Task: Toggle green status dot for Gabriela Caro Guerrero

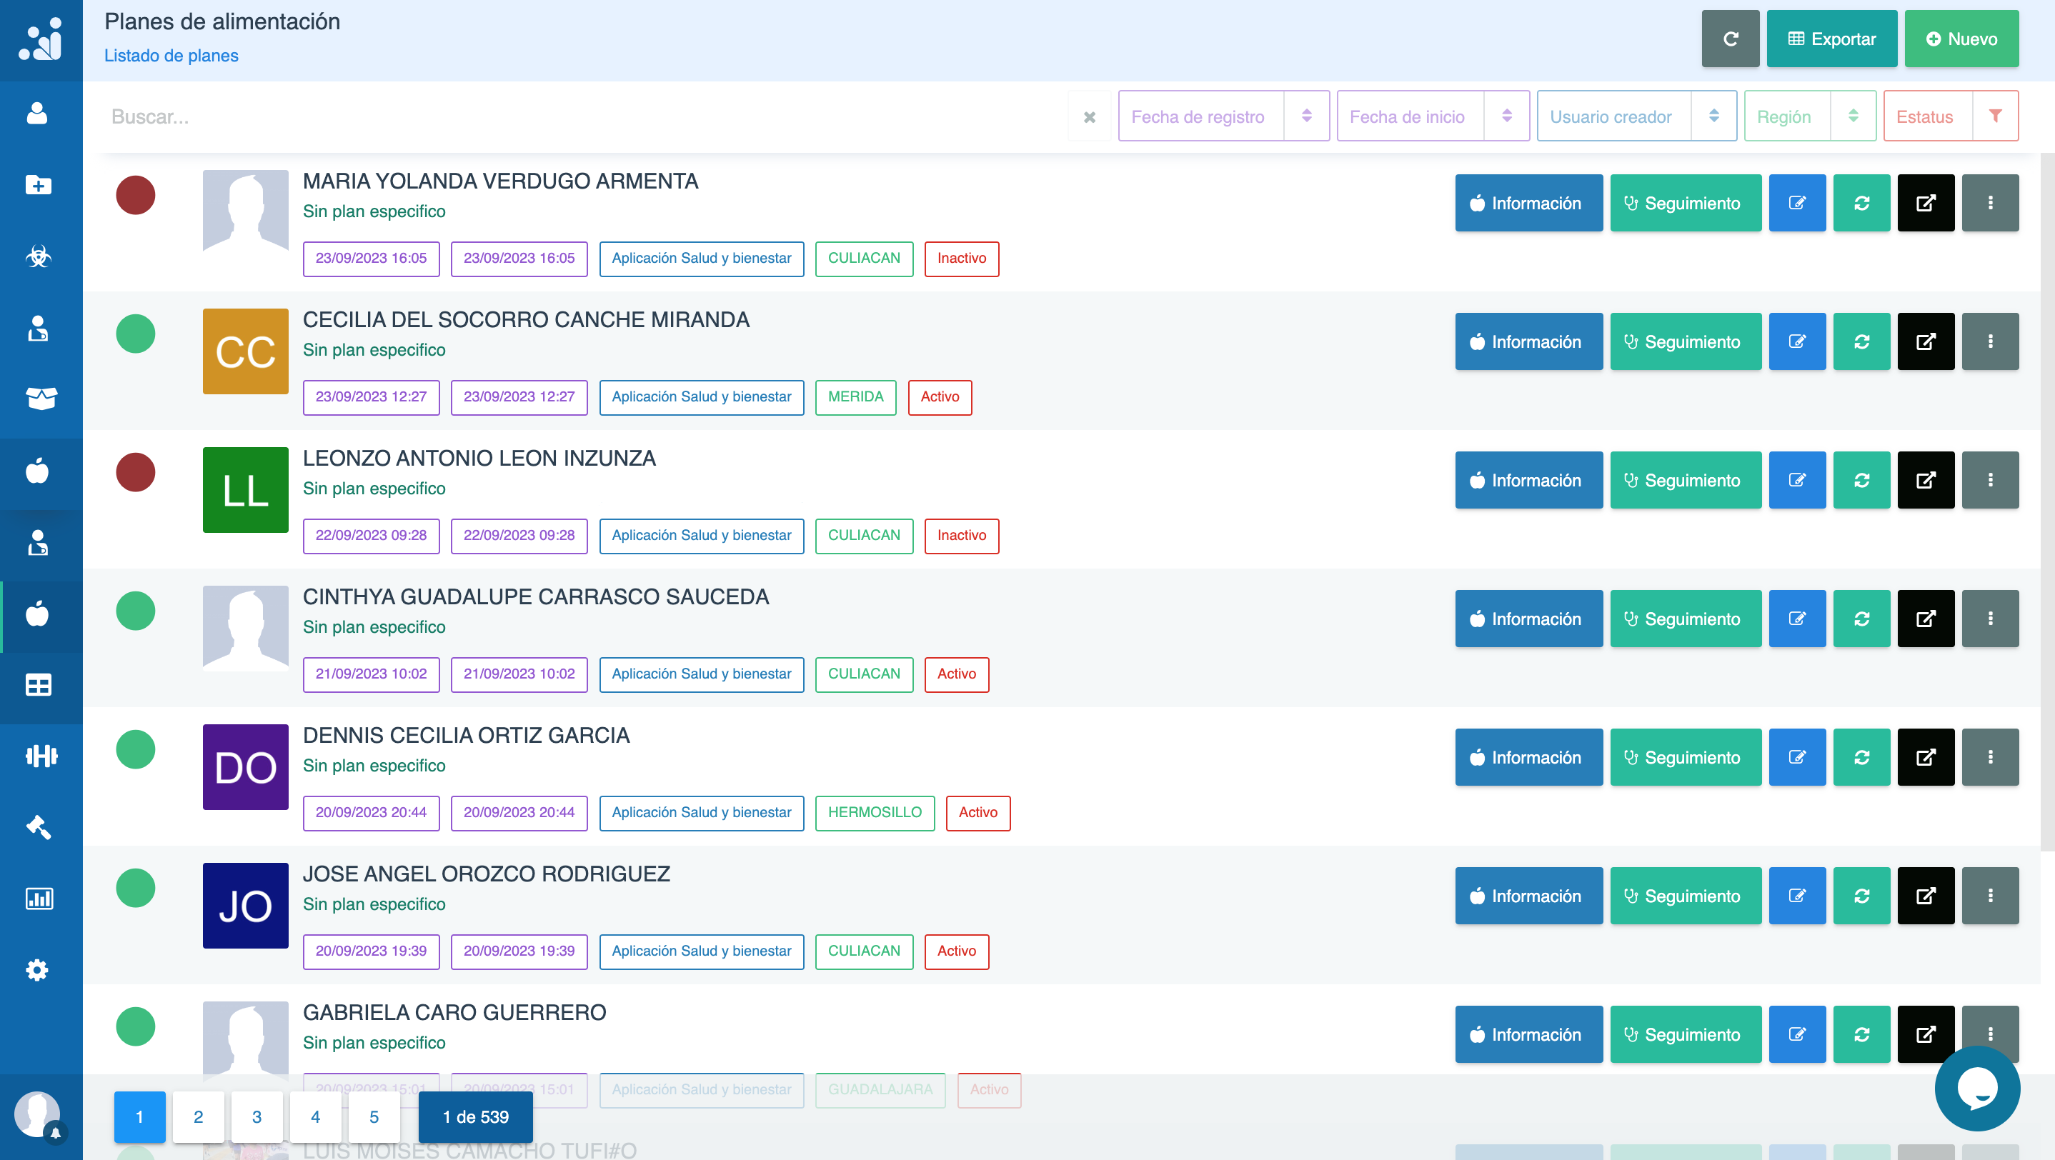Action: (x=136, y=1027)
